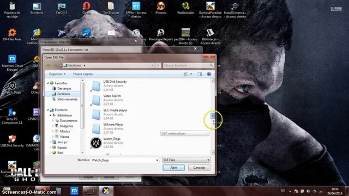This screenshot has width=349, height=196.
Task: Collapse the Favoritos tree group
Action: pos(48,83)
